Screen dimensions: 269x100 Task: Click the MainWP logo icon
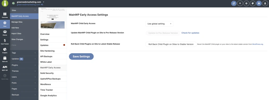tap(5, 3)
